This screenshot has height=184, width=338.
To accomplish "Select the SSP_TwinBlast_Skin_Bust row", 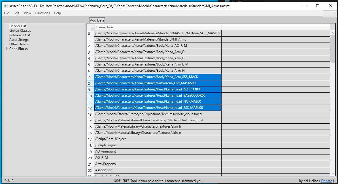I will 158,120.
